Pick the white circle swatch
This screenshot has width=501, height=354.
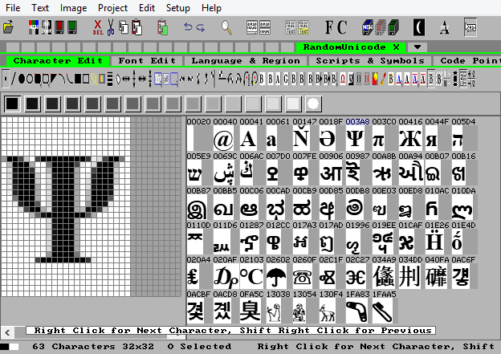(313, 104)
